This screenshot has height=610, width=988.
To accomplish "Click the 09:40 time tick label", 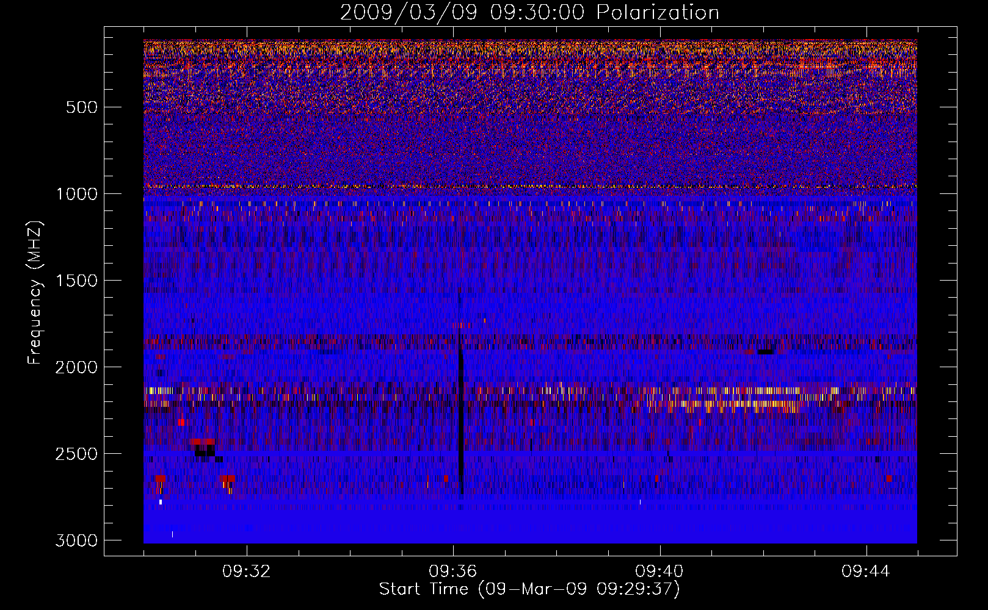I will 659,572.
